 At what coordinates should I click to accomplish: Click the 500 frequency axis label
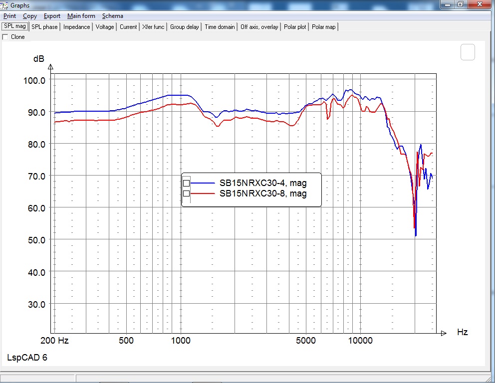(x=126, y=341)
